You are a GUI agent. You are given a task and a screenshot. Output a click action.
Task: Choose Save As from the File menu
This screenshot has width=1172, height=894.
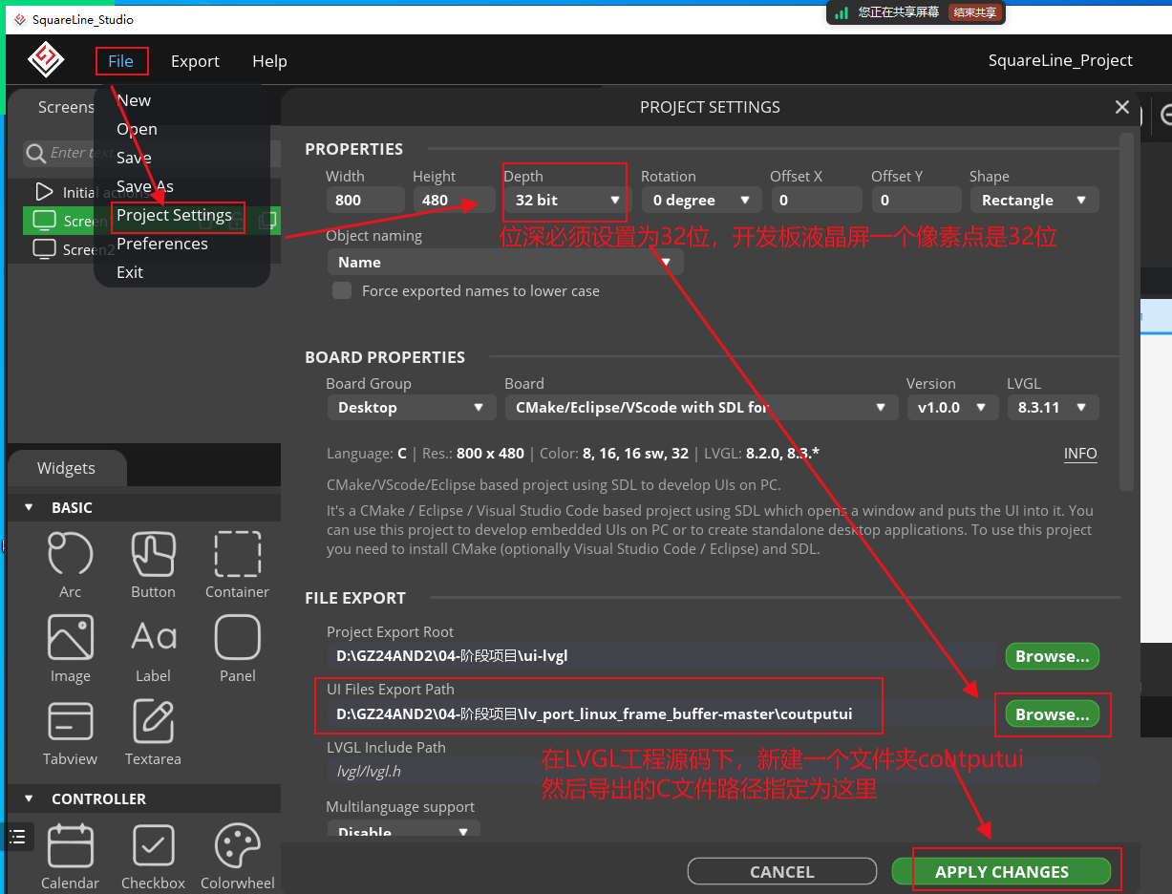(145, 186)
